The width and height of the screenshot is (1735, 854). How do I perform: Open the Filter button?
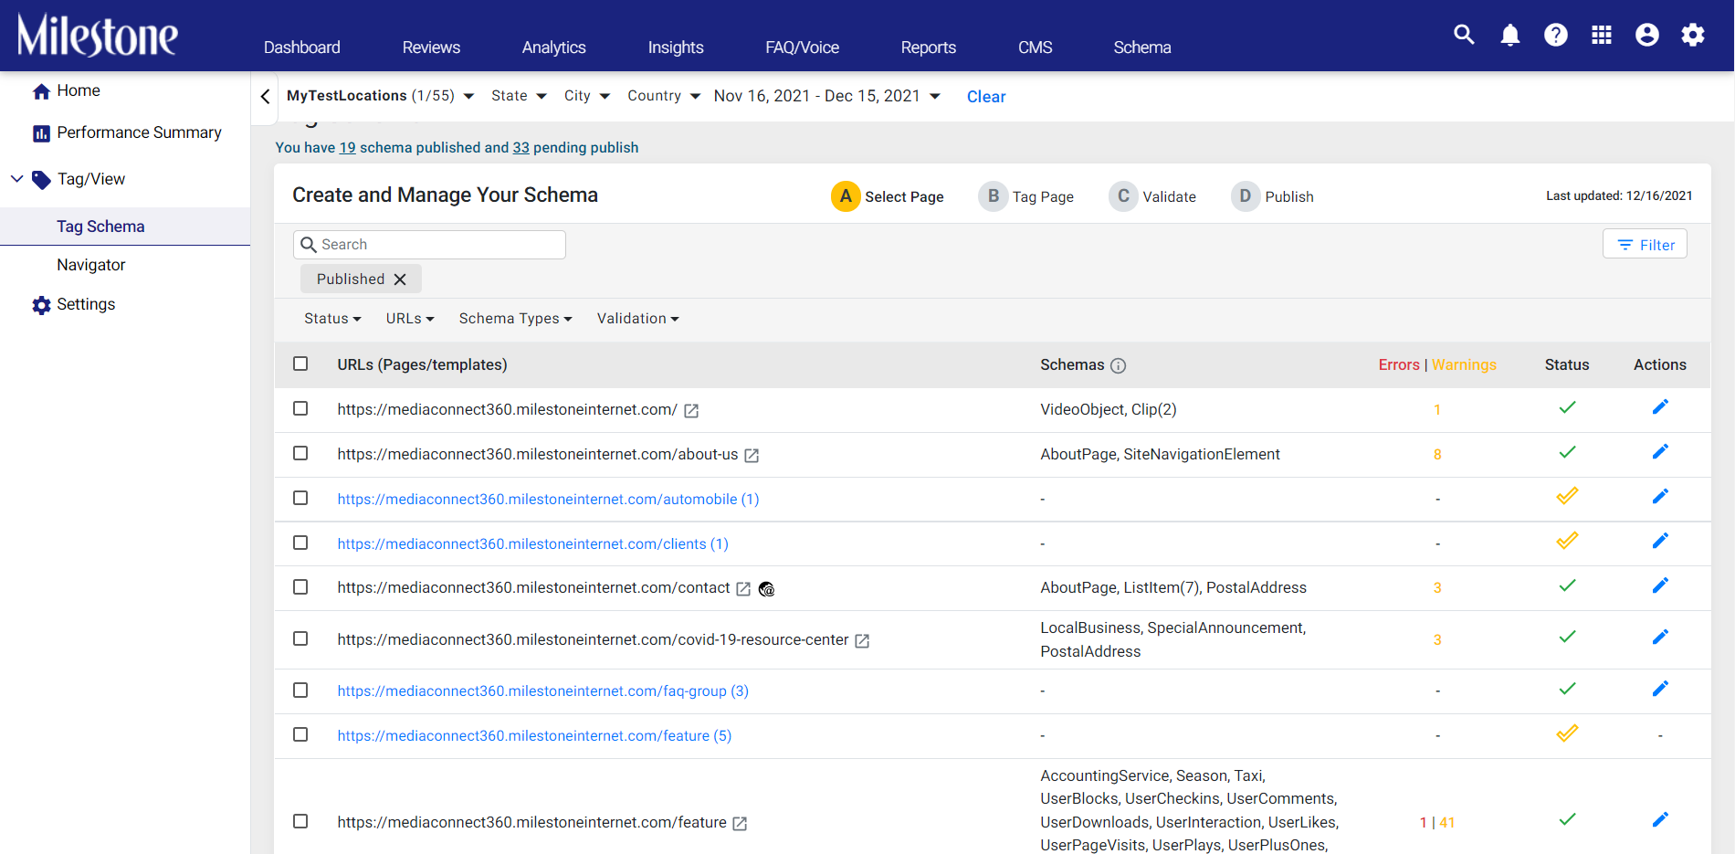tap(1645, 245)
